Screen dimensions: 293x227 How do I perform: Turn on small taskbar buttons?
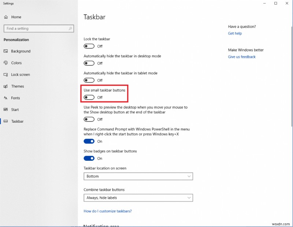pyautogui.click(x=89, y=97)
